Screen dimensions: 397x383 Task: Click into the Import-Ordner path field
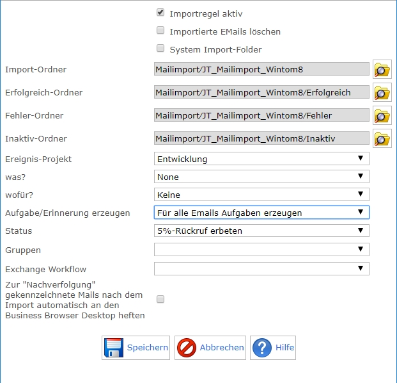[261, 70]
